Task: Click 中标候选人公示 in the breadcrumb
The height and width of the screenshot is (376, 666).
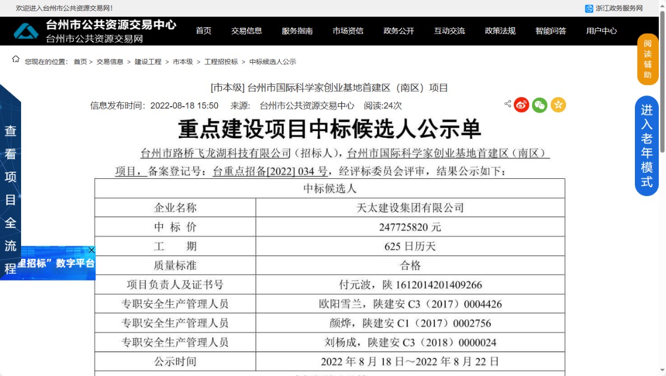Action: (x=273, y=62)
